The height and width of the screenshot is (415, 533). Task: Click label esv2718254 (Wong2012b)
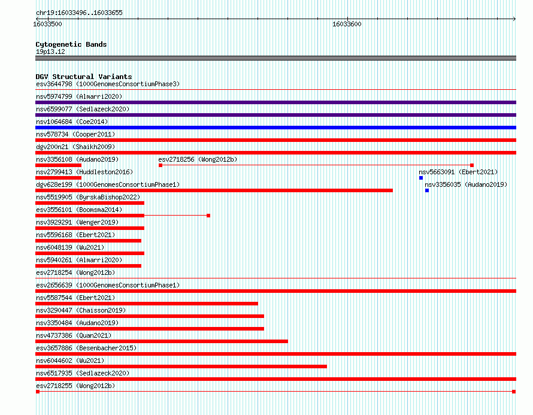(x=75, y=272)
